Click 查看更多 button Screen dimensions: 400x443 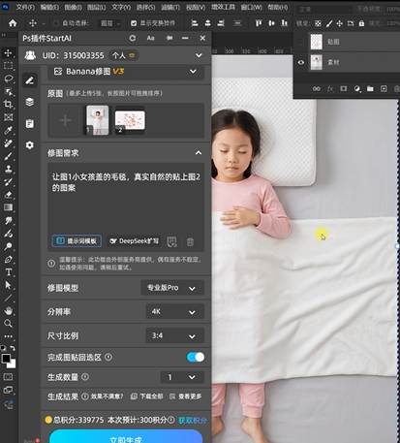pyautogui.click(x=186, y=396)
